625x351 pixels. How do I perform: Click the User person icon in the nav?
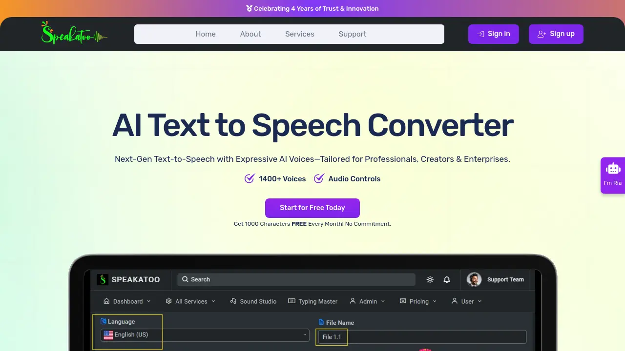point(455,301)
